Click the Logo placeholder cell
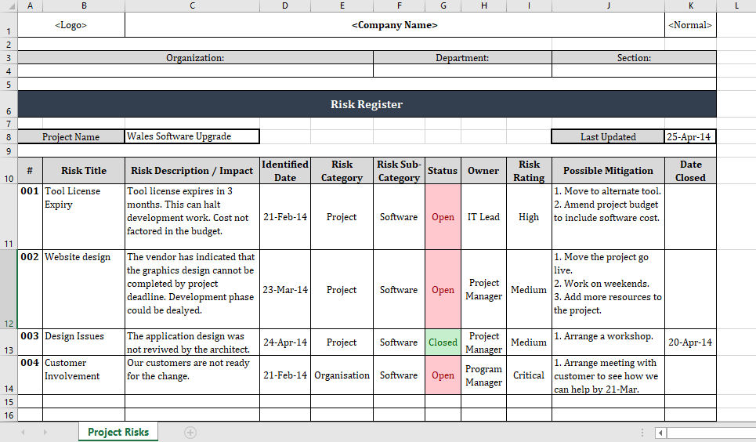 tap(71, 25)
